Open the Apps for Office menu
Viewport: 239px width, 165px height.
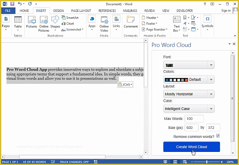[x=92, y=23]
